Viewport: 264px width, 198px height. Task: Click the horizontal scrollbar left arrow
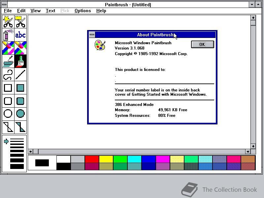pyautogui.click(x=30, y=151)
